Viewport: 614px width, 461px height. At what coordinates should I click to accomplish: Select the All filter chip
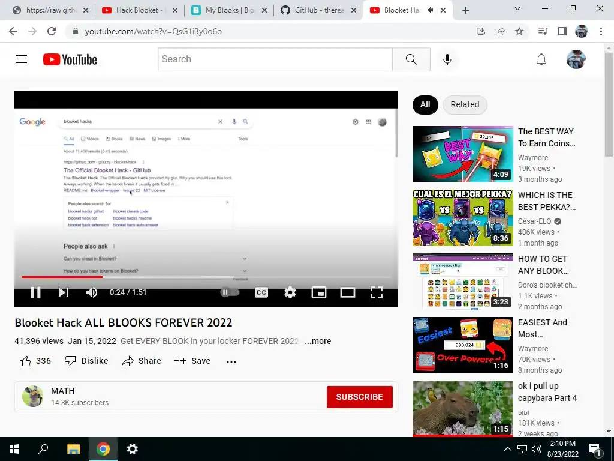click(x=425, y=104)
